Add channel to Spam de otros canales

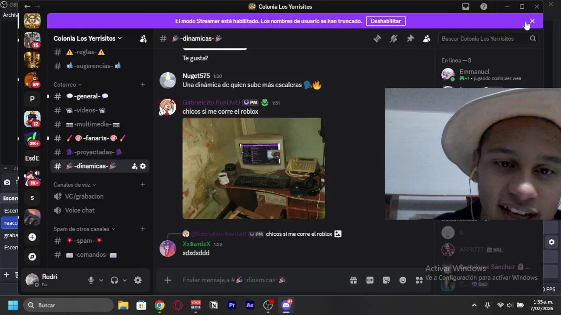click(x=142, y=229)
